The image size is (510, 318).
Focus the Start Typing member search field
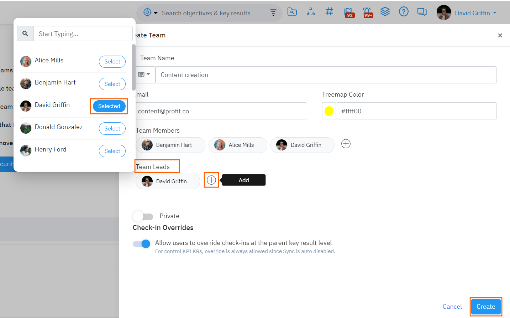(x=83, y=34)
